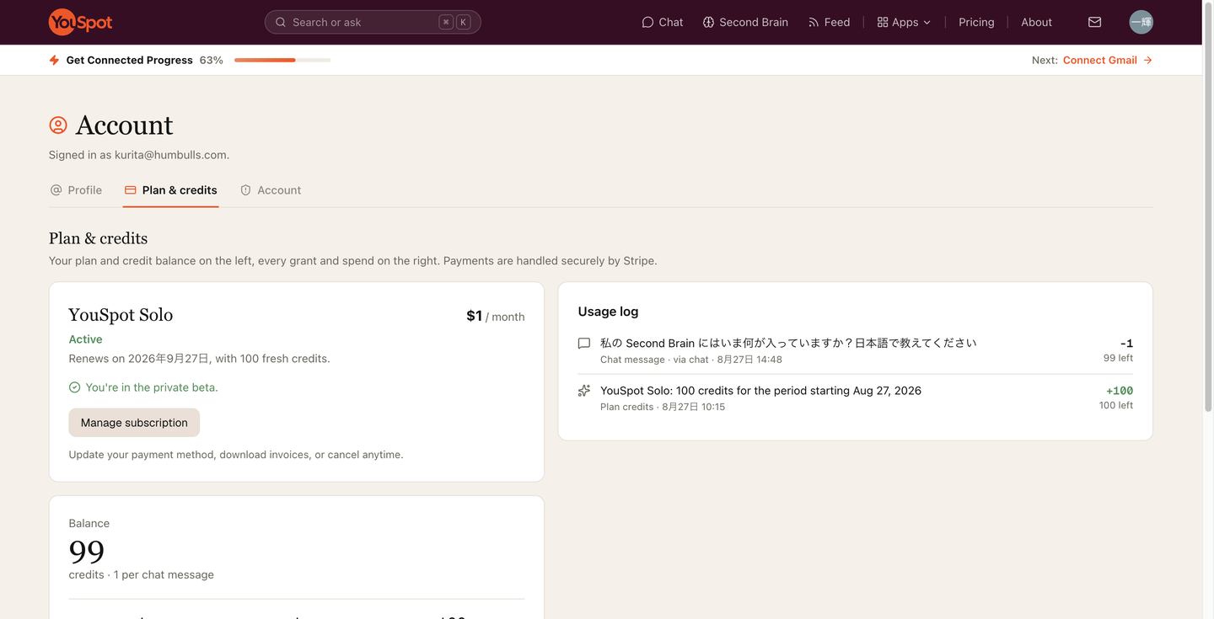Image resolution: width=1214 pixels, height=619 pixels.
Task: Click the "99 left" balance text
Action: pos(1118,358)
